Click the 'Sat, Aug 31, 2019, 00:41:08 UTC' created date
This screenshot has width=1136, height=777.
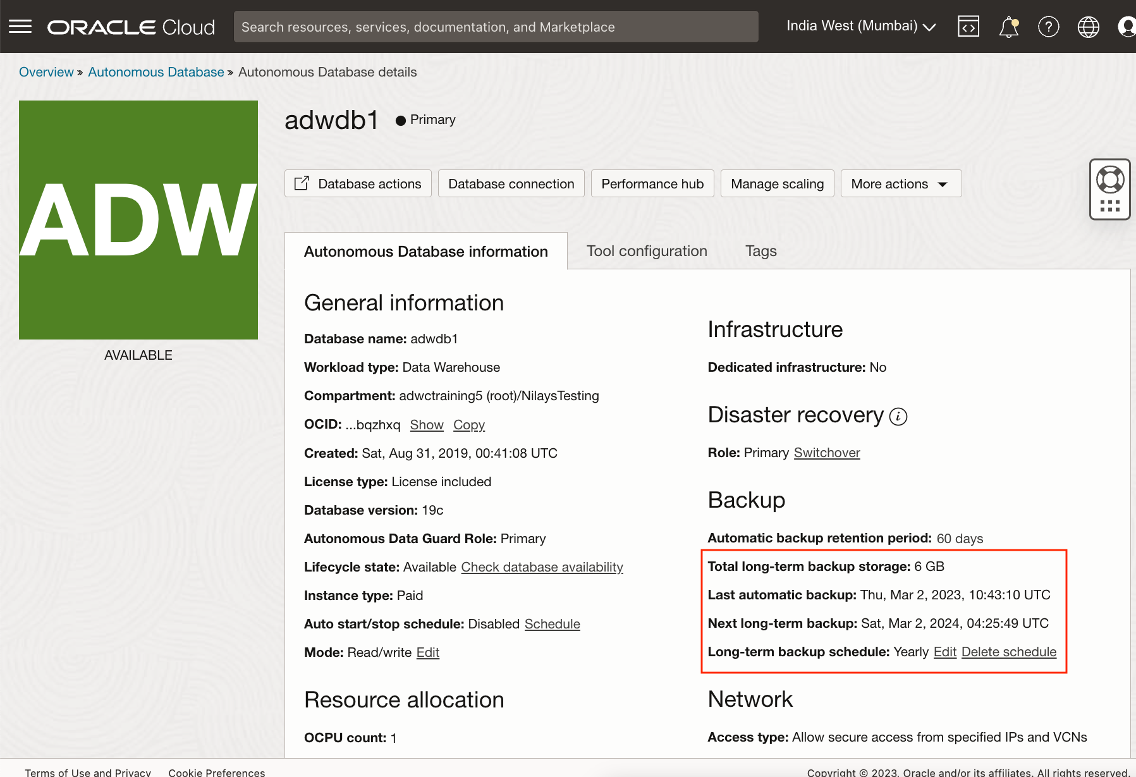click(x=460, y=453)
